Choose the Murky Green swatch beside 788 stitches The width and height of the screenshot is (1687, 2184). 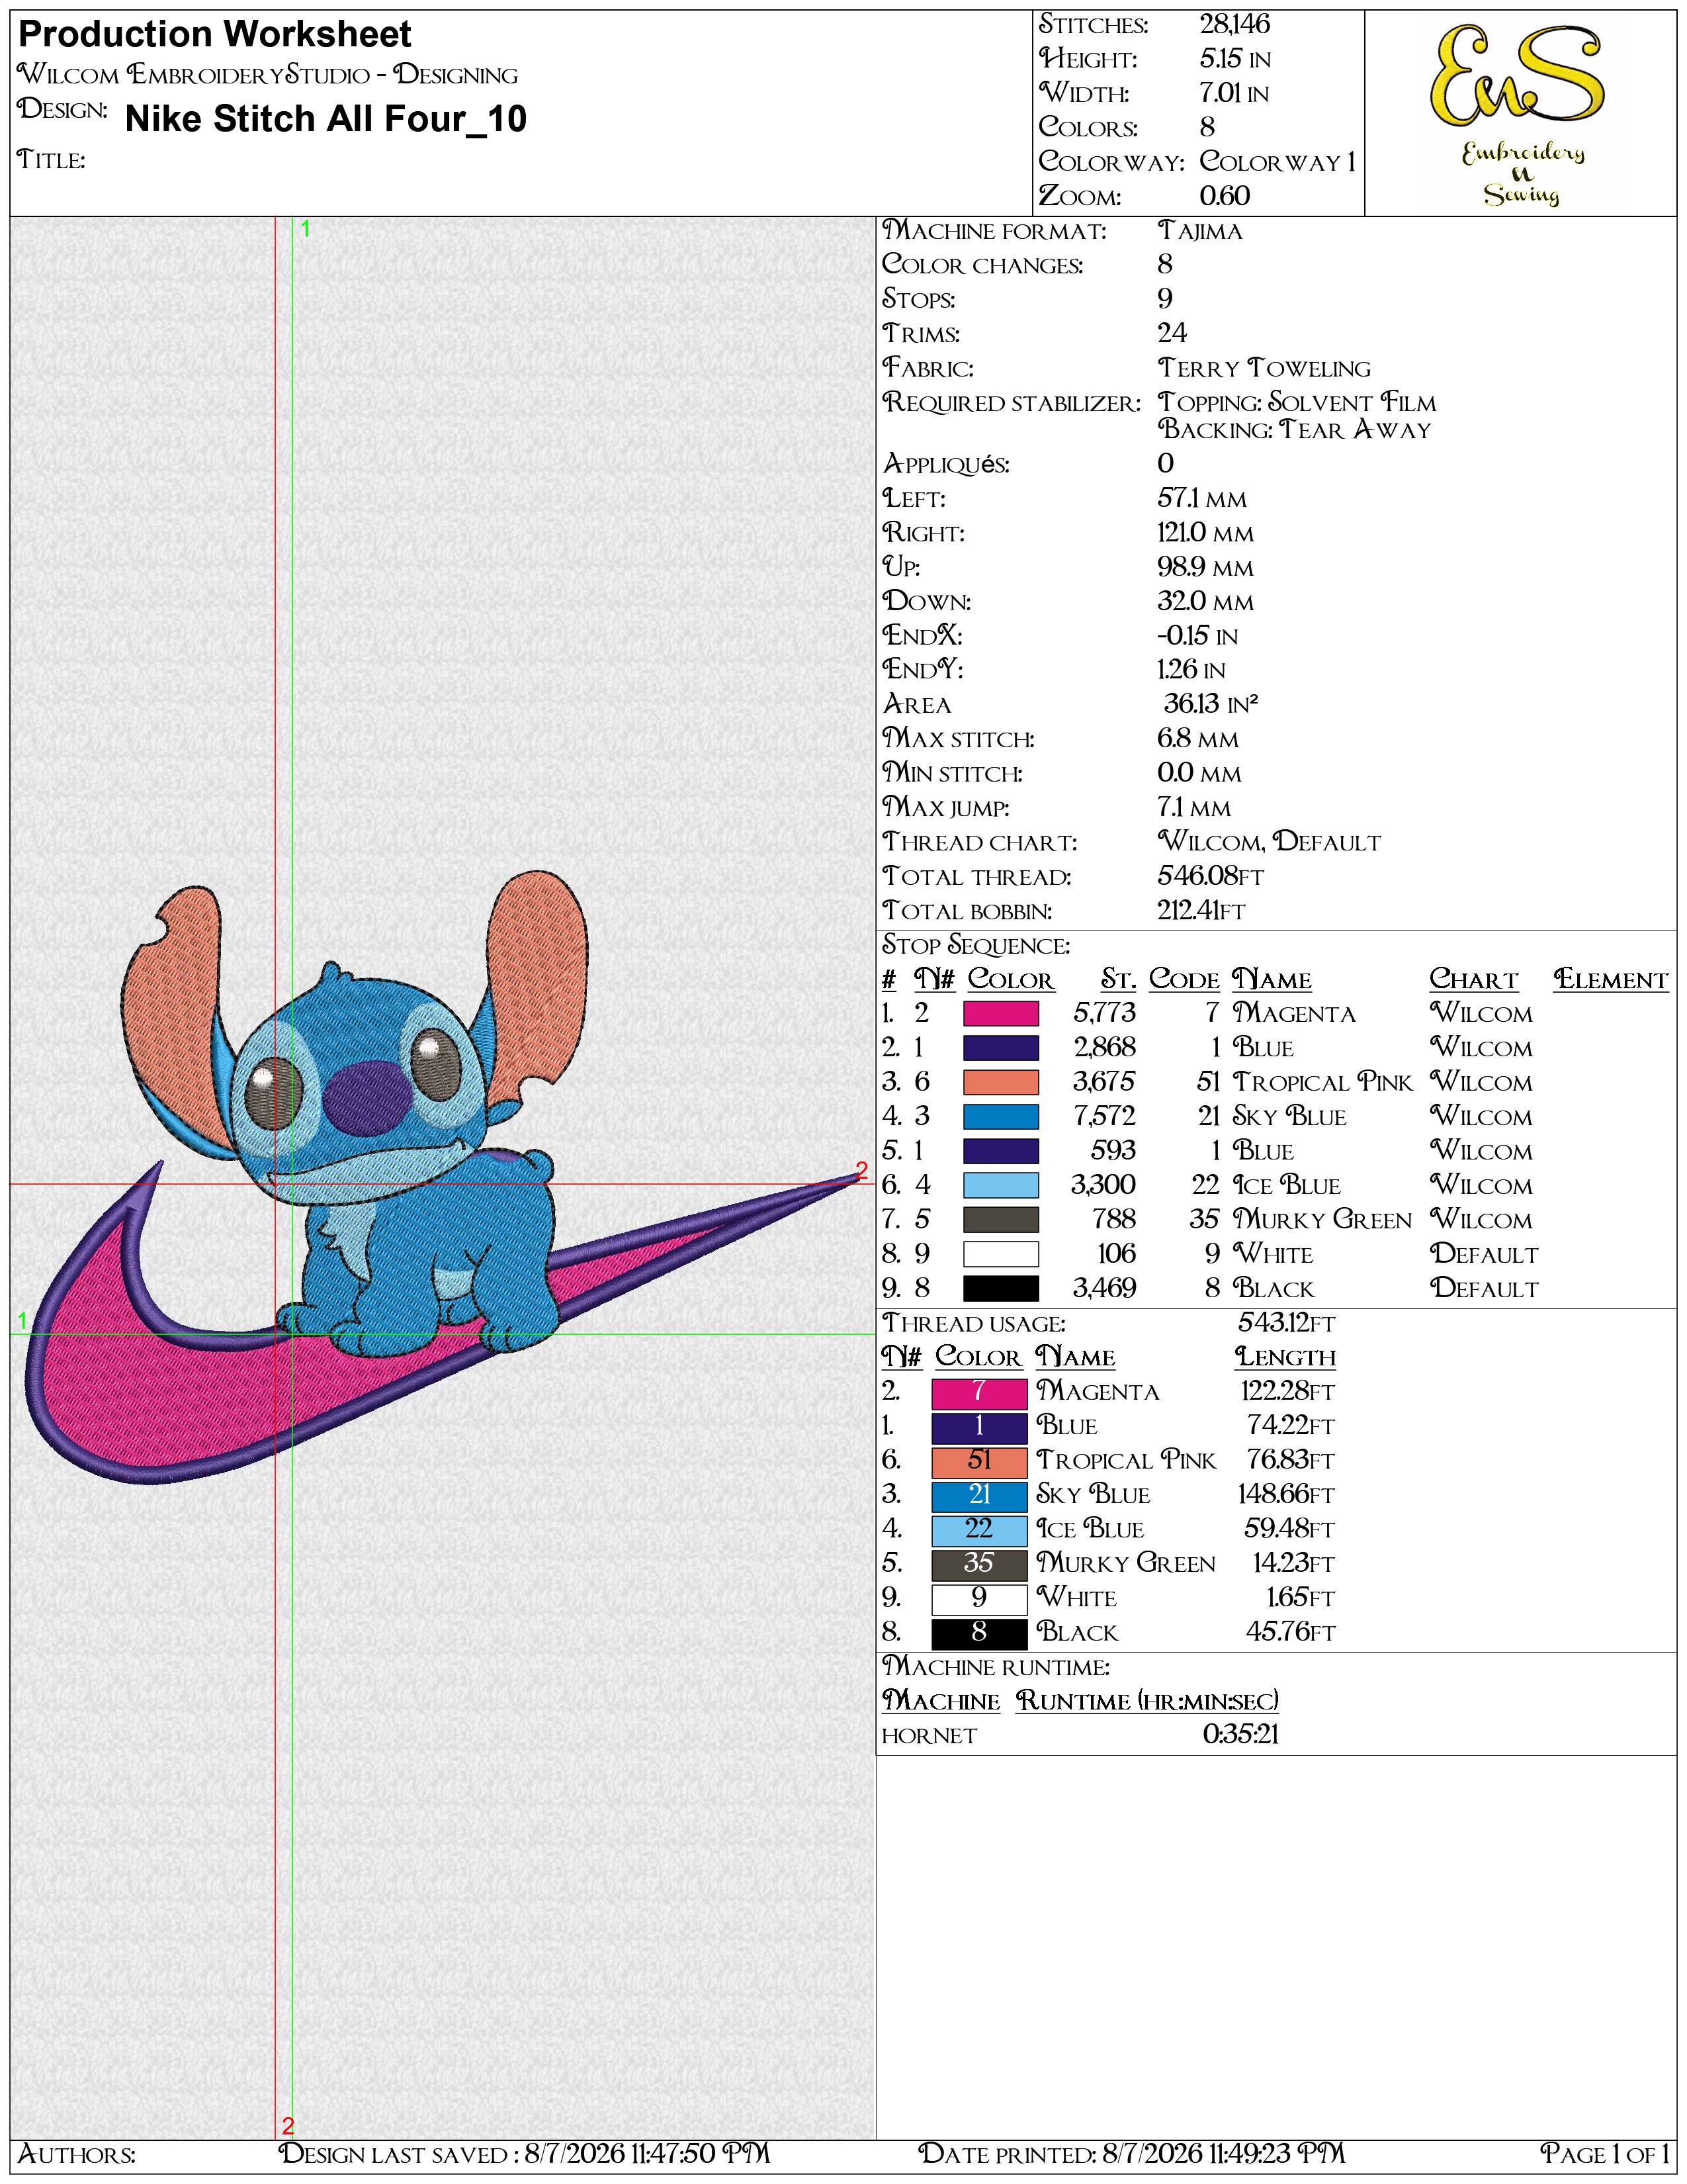coord(1000,1219)
